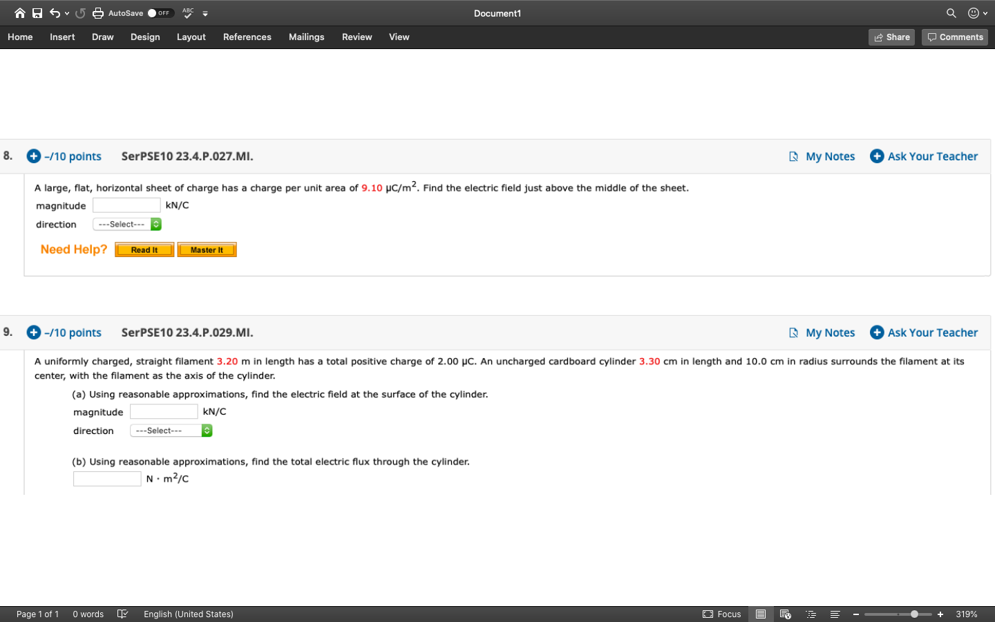Click Ask Your Teacher for question 8
995x622 pixels.
click(924, 157)
